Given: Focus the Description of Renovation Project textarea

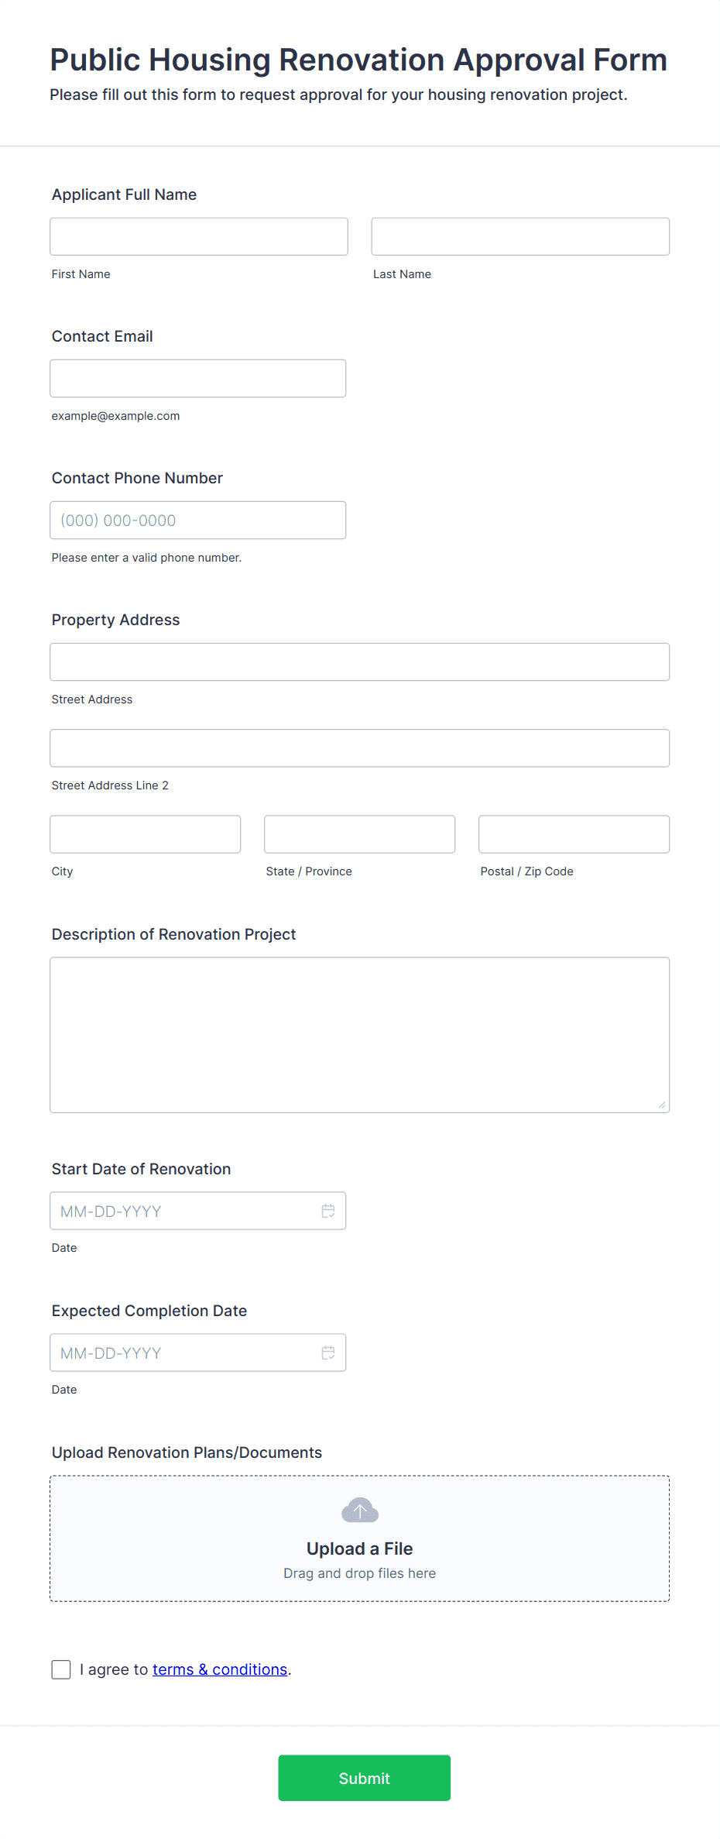Looking at the screenshot, I should point(360,1035).
